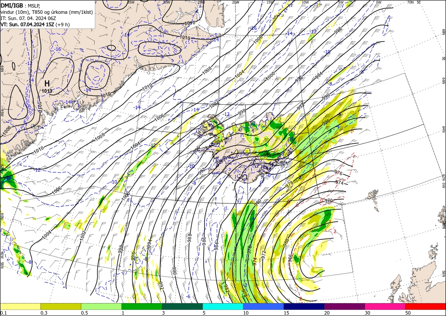
Task: Click the 'IT: Sun. 07. 04. 2024 06Z' line
Action: click(29, 18)
